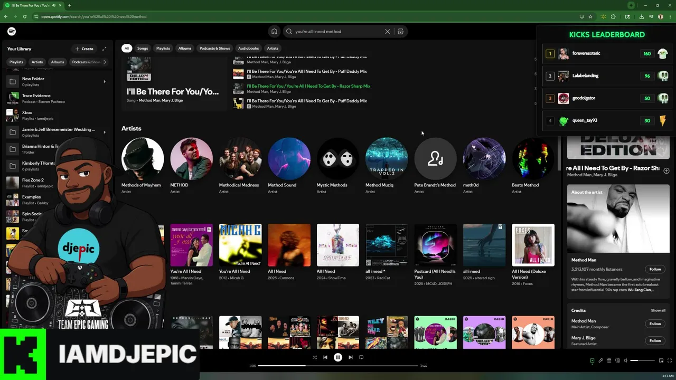Image resolution: width=676 pixels, height=380 pixels.
Task: Go back in browser history
Action: tap(6, 16)
